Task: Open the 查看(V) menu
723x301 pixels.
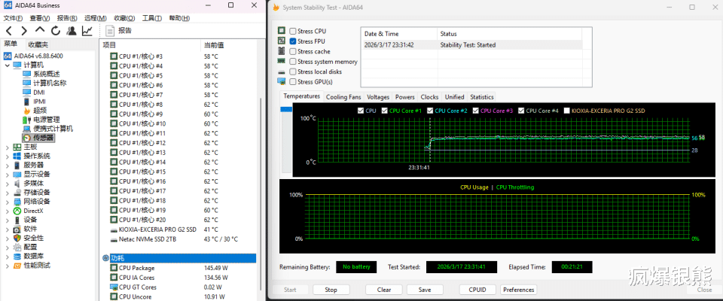Action: pyautogui.click(x=40, y=18)
